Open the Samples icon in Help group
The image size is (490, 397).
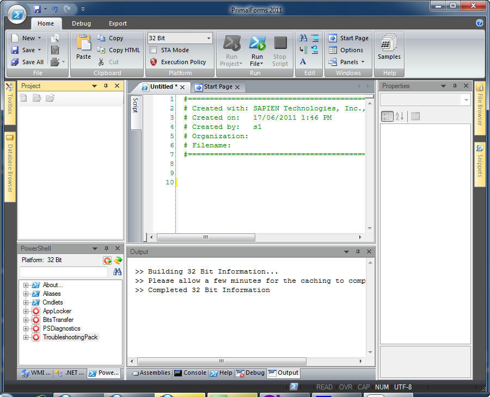389,47
